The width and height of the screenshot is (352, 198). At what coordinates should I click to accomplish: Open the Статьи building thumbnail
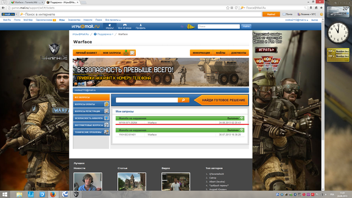tap(132, 182)
